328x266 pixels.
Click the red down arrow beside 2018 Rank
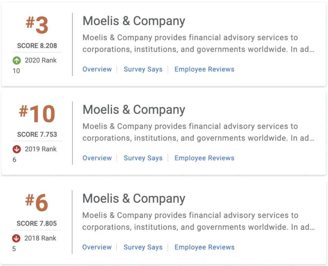click(x=16, y=238)
